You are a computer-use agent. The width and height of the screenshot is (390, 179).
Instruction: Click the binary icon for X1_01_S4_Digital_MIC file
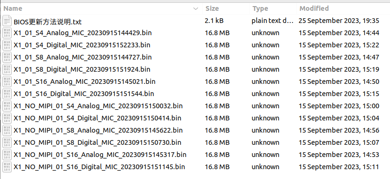[x=7, y=45]
